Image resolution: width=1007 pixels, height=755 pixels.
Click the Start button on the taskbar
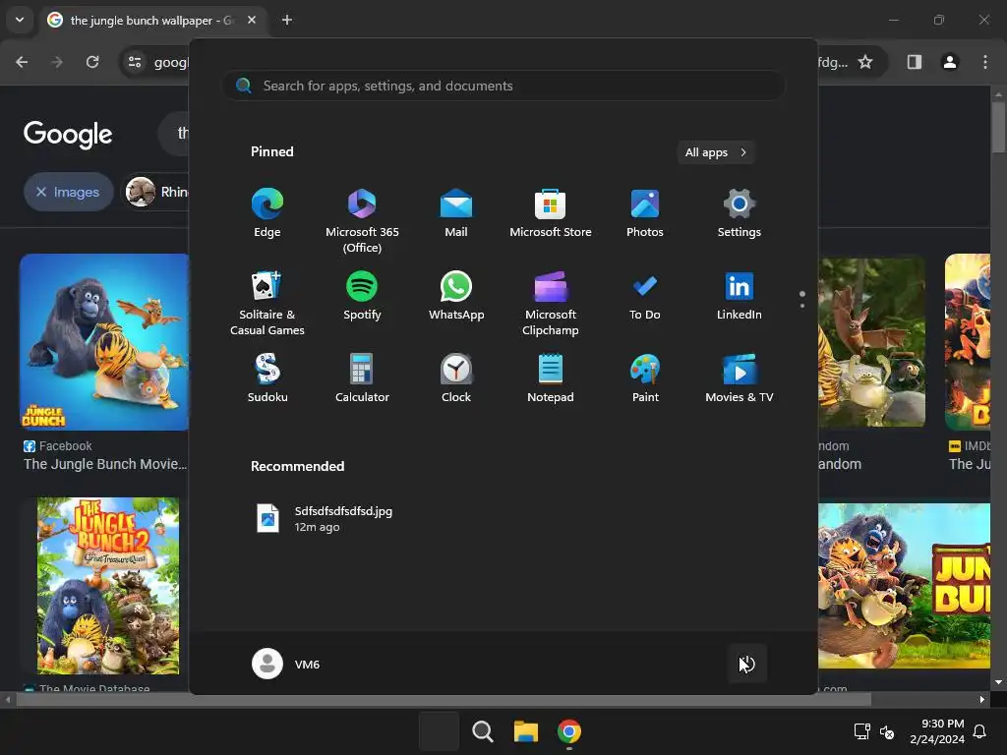[439, 731]
